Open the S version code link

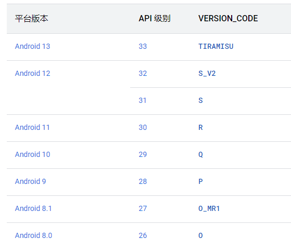click(200, 100)
